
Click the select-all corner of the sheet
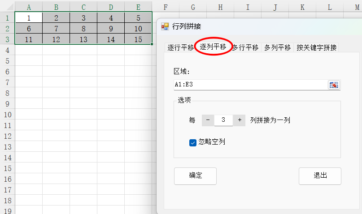click(7, 6)
